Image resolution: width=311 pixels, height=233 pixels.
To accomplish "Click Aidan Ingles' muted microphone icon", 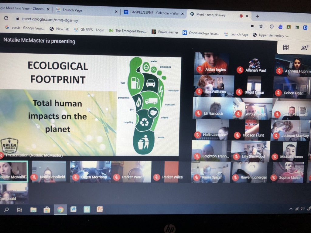I will tap(200, 69).
